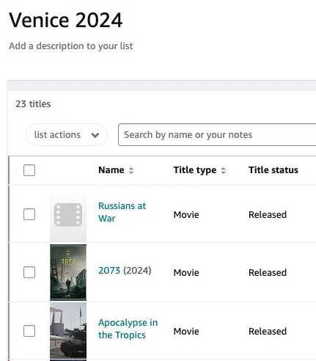Click the search by name input field
Screen dimensions: 316x361
pyautogui.click(x=217, y=135)
